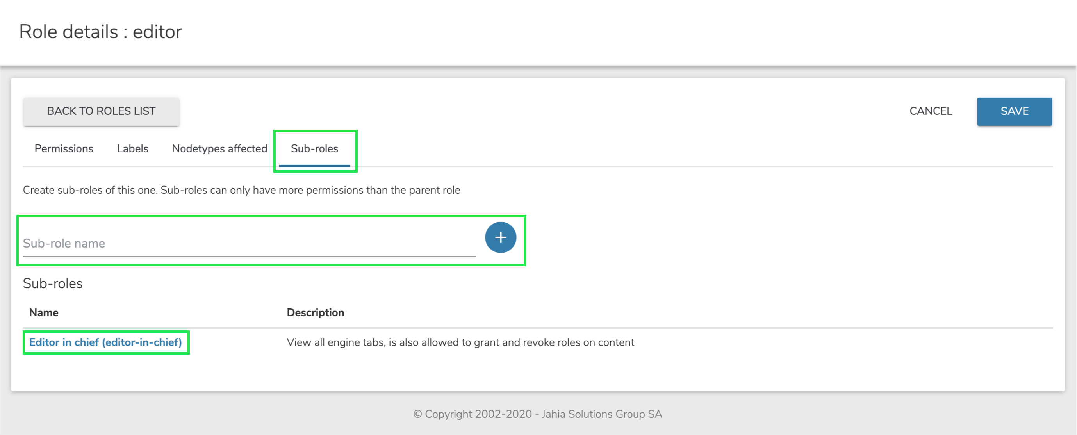The height and width of the screenshot is (435, 1077).
Task: Click the Description column header
Action: pos(316,312)
